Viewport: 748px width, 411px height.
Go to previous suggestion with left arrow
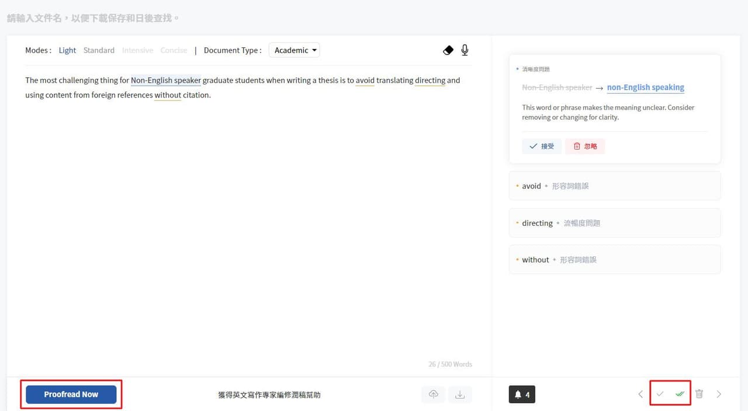pos(640,394)
